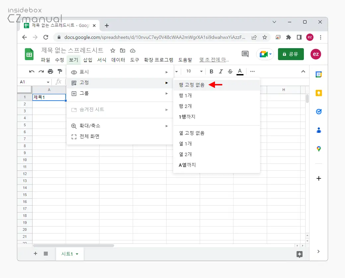
Task: Open the 데이터 menu
Action: click(116, 60)
